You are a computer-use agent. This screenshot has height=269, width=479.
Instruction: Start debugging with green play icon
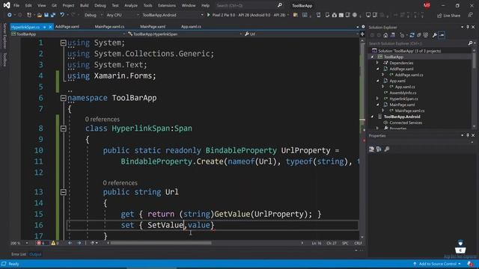coord(208,15)
